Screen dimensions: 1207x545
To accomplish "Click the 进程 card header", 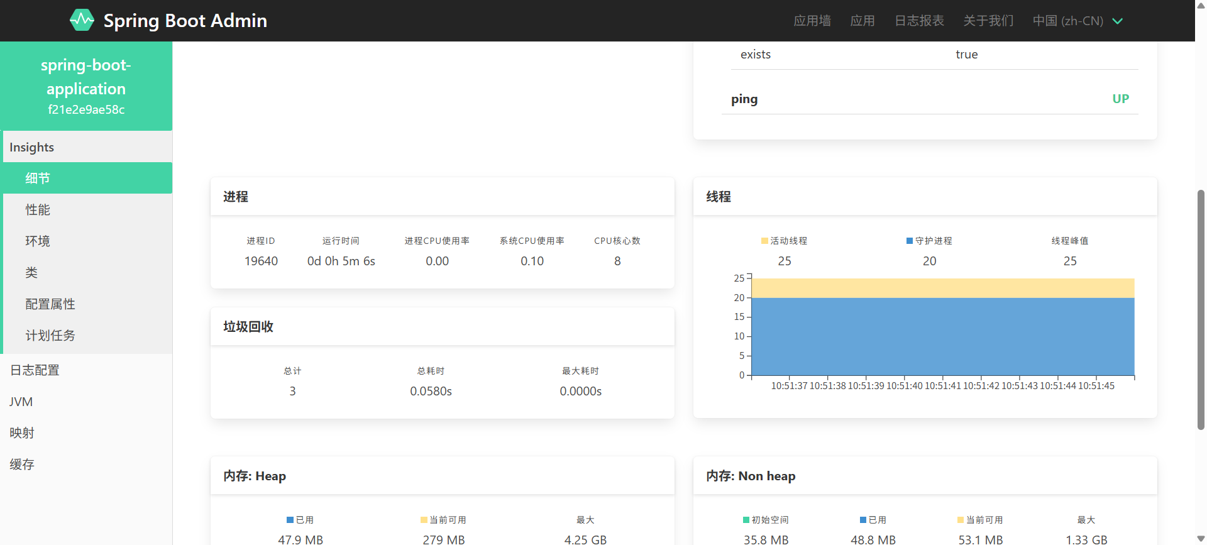I will click(x=443, y=197).
